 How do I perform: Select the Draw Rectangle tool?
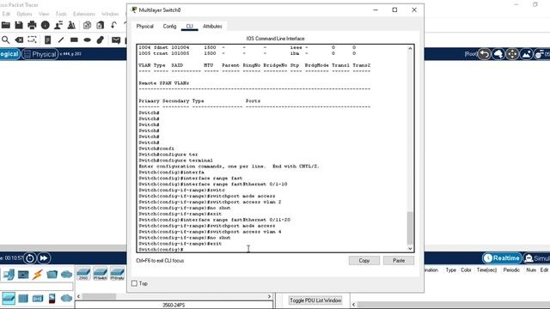[74, 40]
